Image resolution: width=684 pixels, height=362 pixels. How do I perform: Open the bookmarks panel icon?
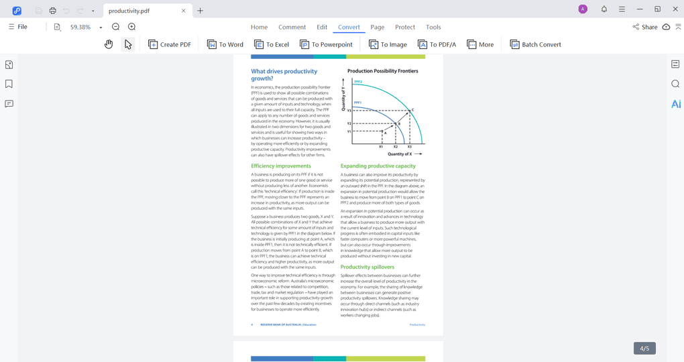[9, 84]
